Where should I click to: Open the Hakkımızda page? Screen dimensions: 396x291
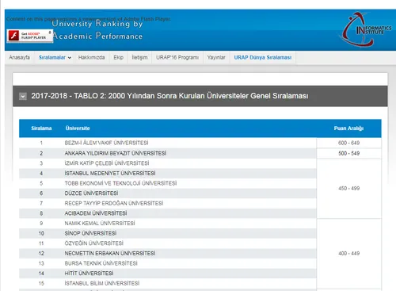coord(91,58)
